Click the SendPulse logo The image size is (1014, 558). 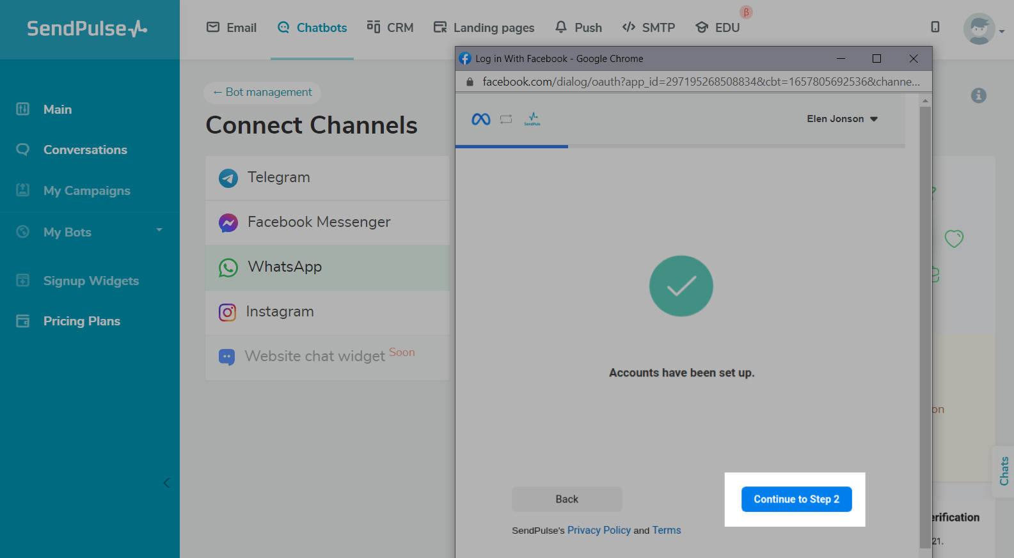click(87, 29)
